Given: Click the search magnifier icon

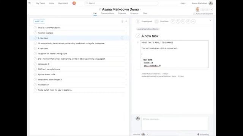Looking at the screenshot, I should (x=87, y=3).
